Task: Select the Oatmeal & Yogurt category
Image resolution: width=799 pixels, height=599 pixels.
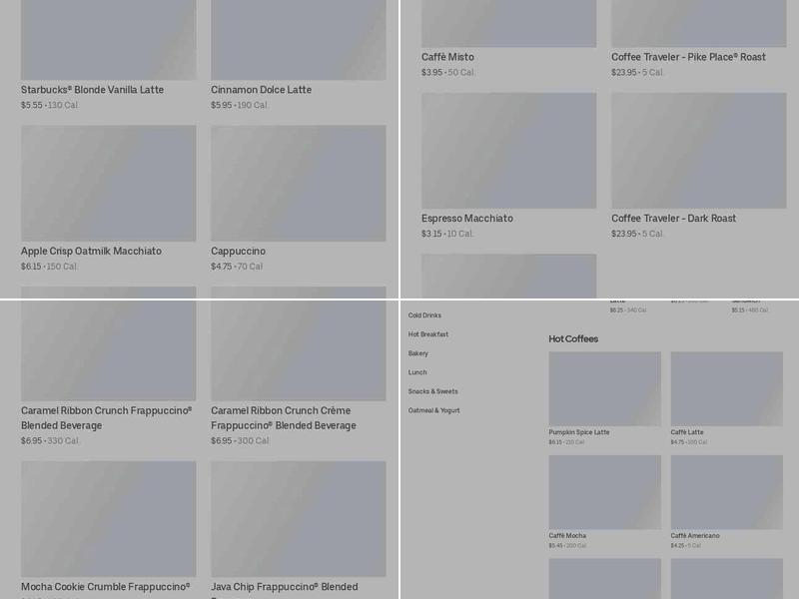Action: (x=433, y=410)
